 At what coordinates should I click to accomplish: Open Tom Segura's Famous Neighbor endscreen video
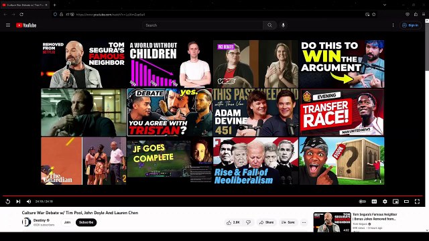83,64
